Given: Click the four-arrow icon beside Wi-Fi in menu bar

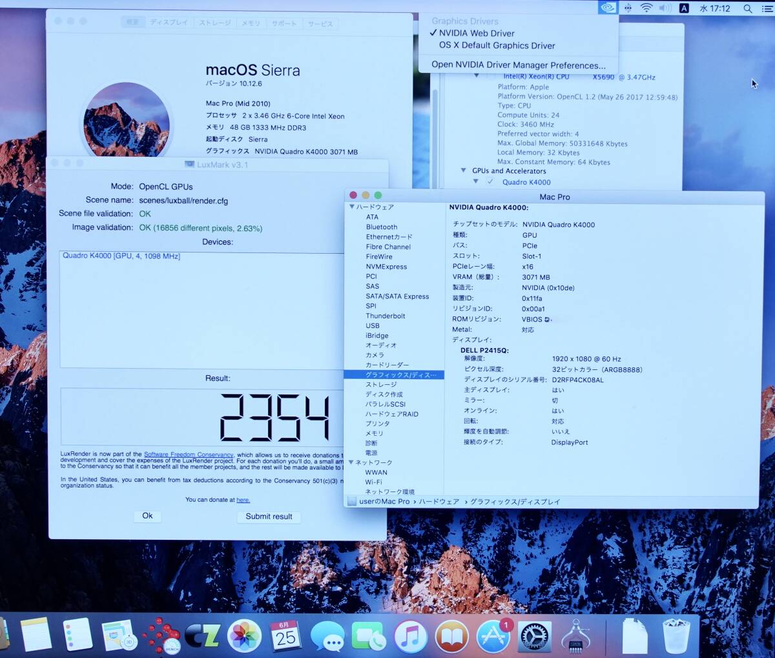Looking at the screenshot, I should point(627,8).
